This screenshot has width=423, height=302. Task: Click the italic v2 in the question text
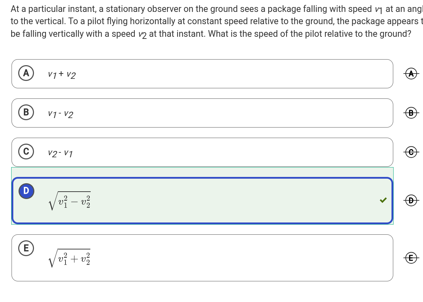(142, 35)
